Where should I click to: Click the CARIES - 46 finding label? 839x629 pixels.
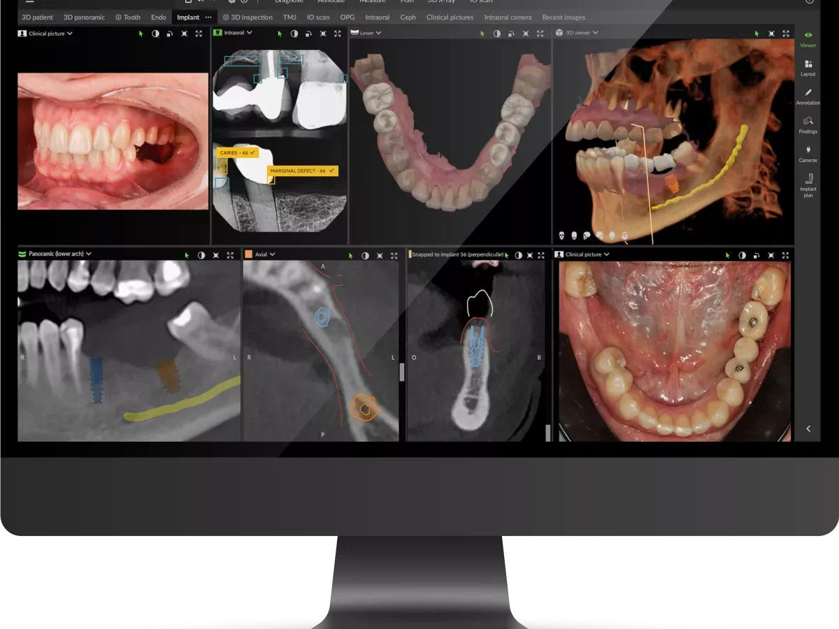click(237, 152)
